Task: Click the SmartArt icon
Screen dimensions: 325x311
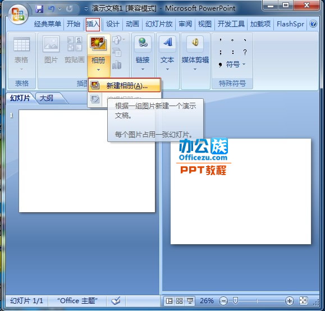Action: 117,53
